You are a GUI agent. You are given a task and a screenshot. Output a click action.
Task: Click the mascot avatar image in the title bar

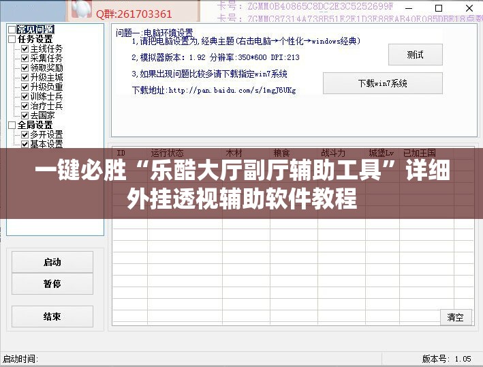click(x=81, y=8)
